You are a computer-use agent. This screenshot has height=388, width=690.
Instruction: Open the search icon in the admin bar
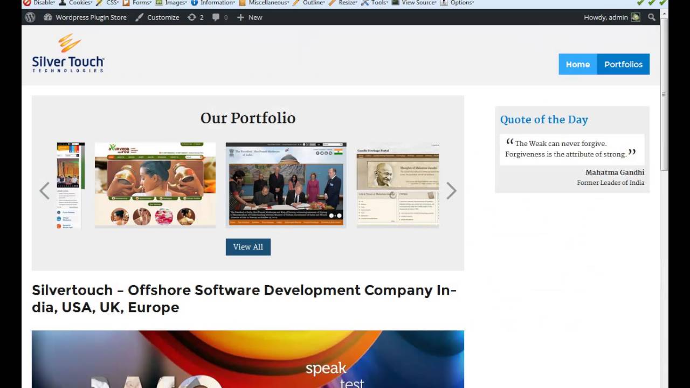652,17
